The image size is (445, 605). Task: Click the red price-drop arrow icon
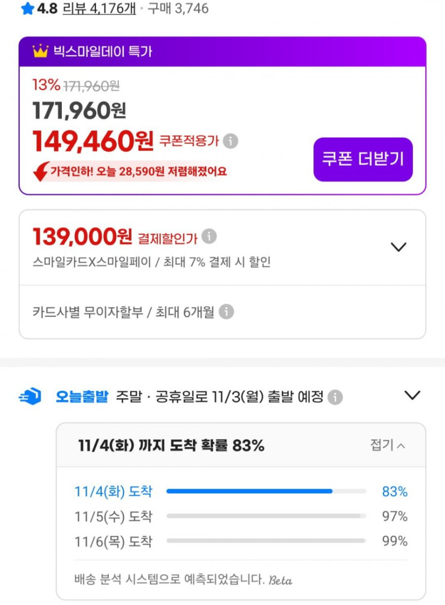42,171
